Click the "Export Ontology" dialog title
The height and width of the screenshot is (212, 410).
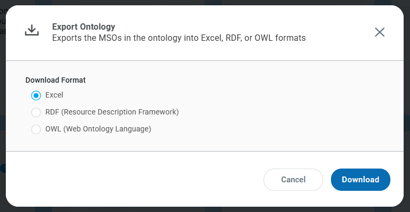click(x=83, y=26)
